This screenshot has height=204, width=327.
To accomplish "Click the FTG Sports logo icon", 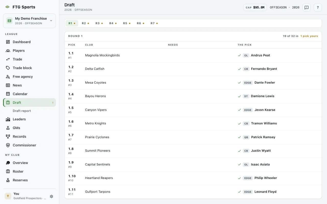I will click(x=7, y=7).
